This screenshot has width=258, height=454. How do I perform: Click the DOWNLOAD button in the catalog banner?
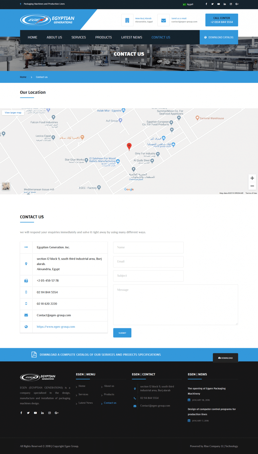click(x=225, y=358)
